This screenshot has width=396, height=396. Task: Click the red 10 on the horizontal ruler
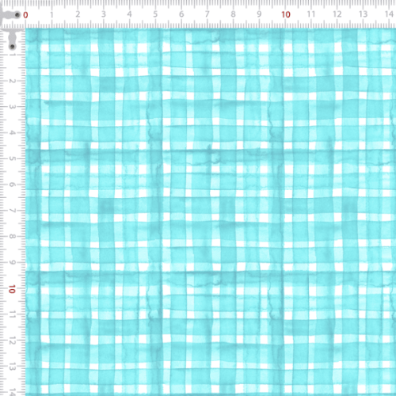pos(286,14)
